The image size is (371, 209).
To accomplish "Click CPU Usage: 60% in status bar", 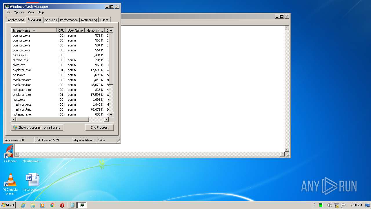I will pyautogui.click(x=53, y=140).
